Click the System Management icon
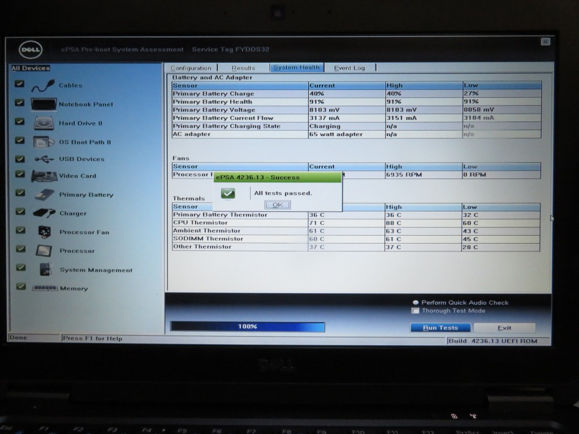579x434 pixels. coord(46,270)
